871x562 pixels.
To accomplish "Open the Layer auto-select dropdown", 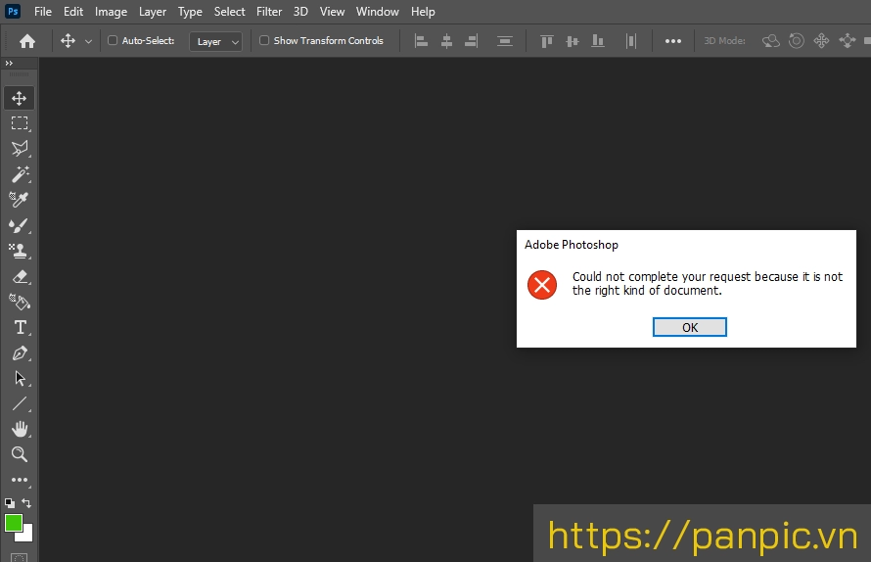I will (215, 42).
